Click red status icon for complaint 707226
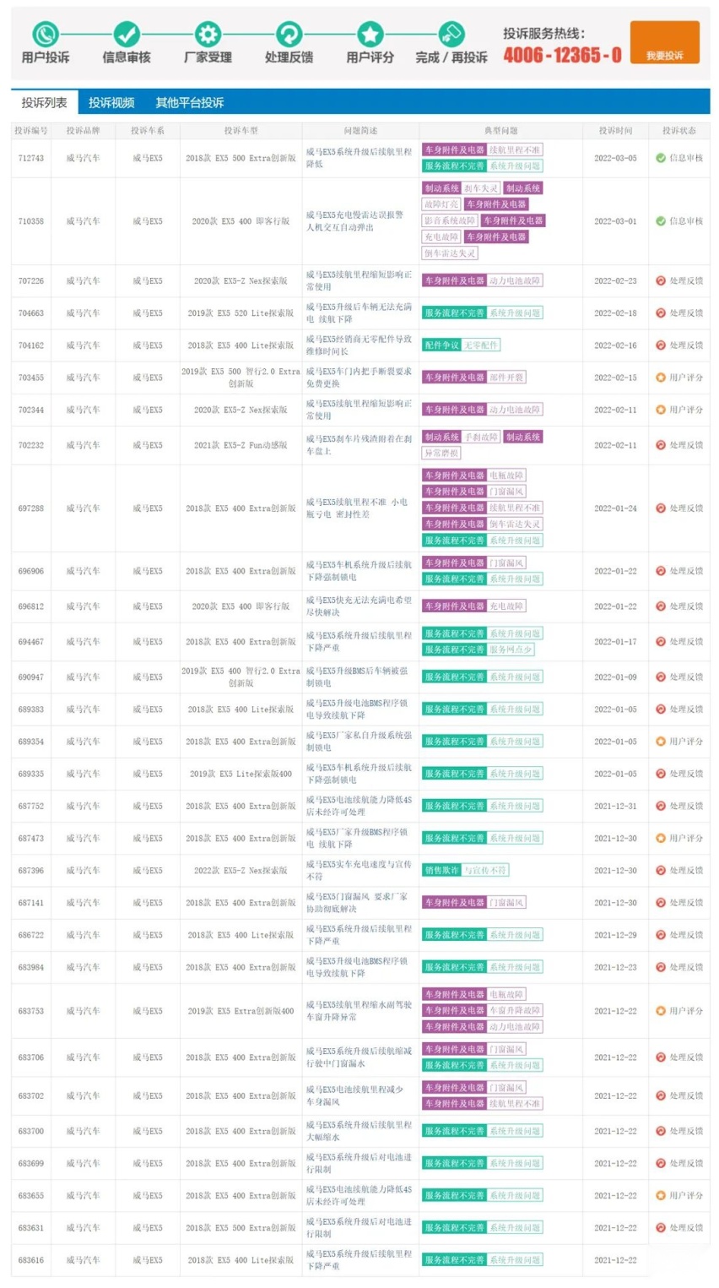This screenshot has width=719, height=1288. 661,280
